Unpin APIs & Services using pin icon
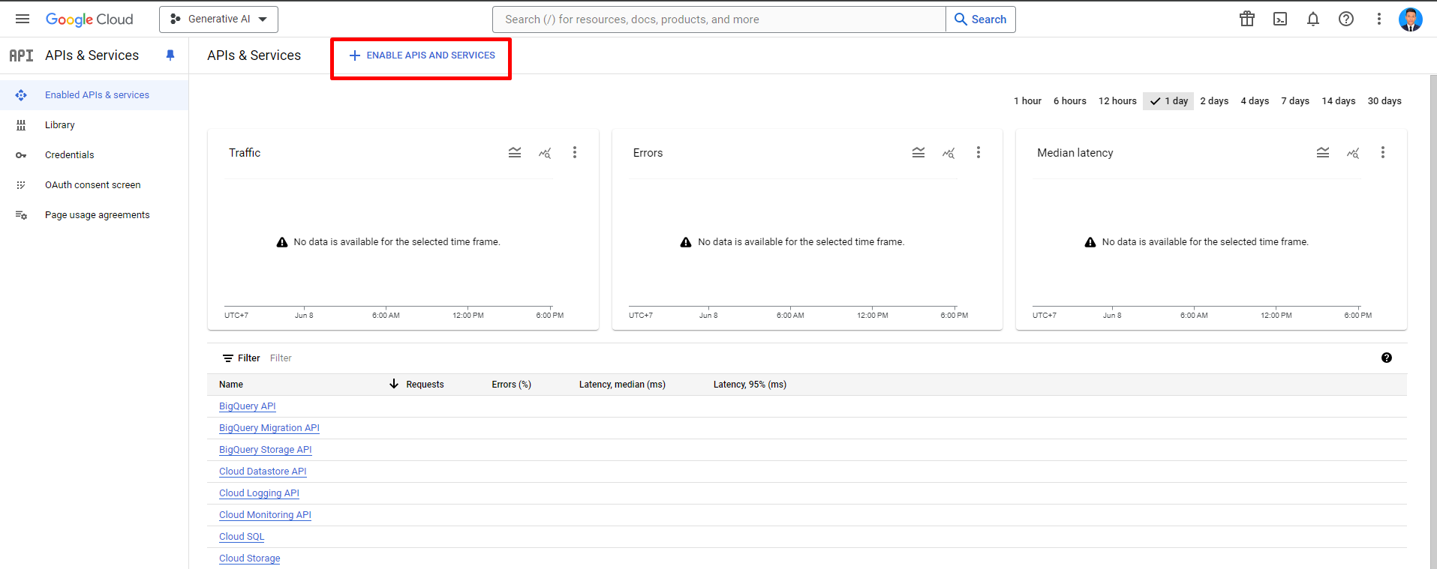The image size is (1437, 569). [x=170, y=55]
